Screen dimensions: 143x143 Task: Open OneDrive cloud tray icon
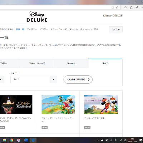[x=102, y=140]
